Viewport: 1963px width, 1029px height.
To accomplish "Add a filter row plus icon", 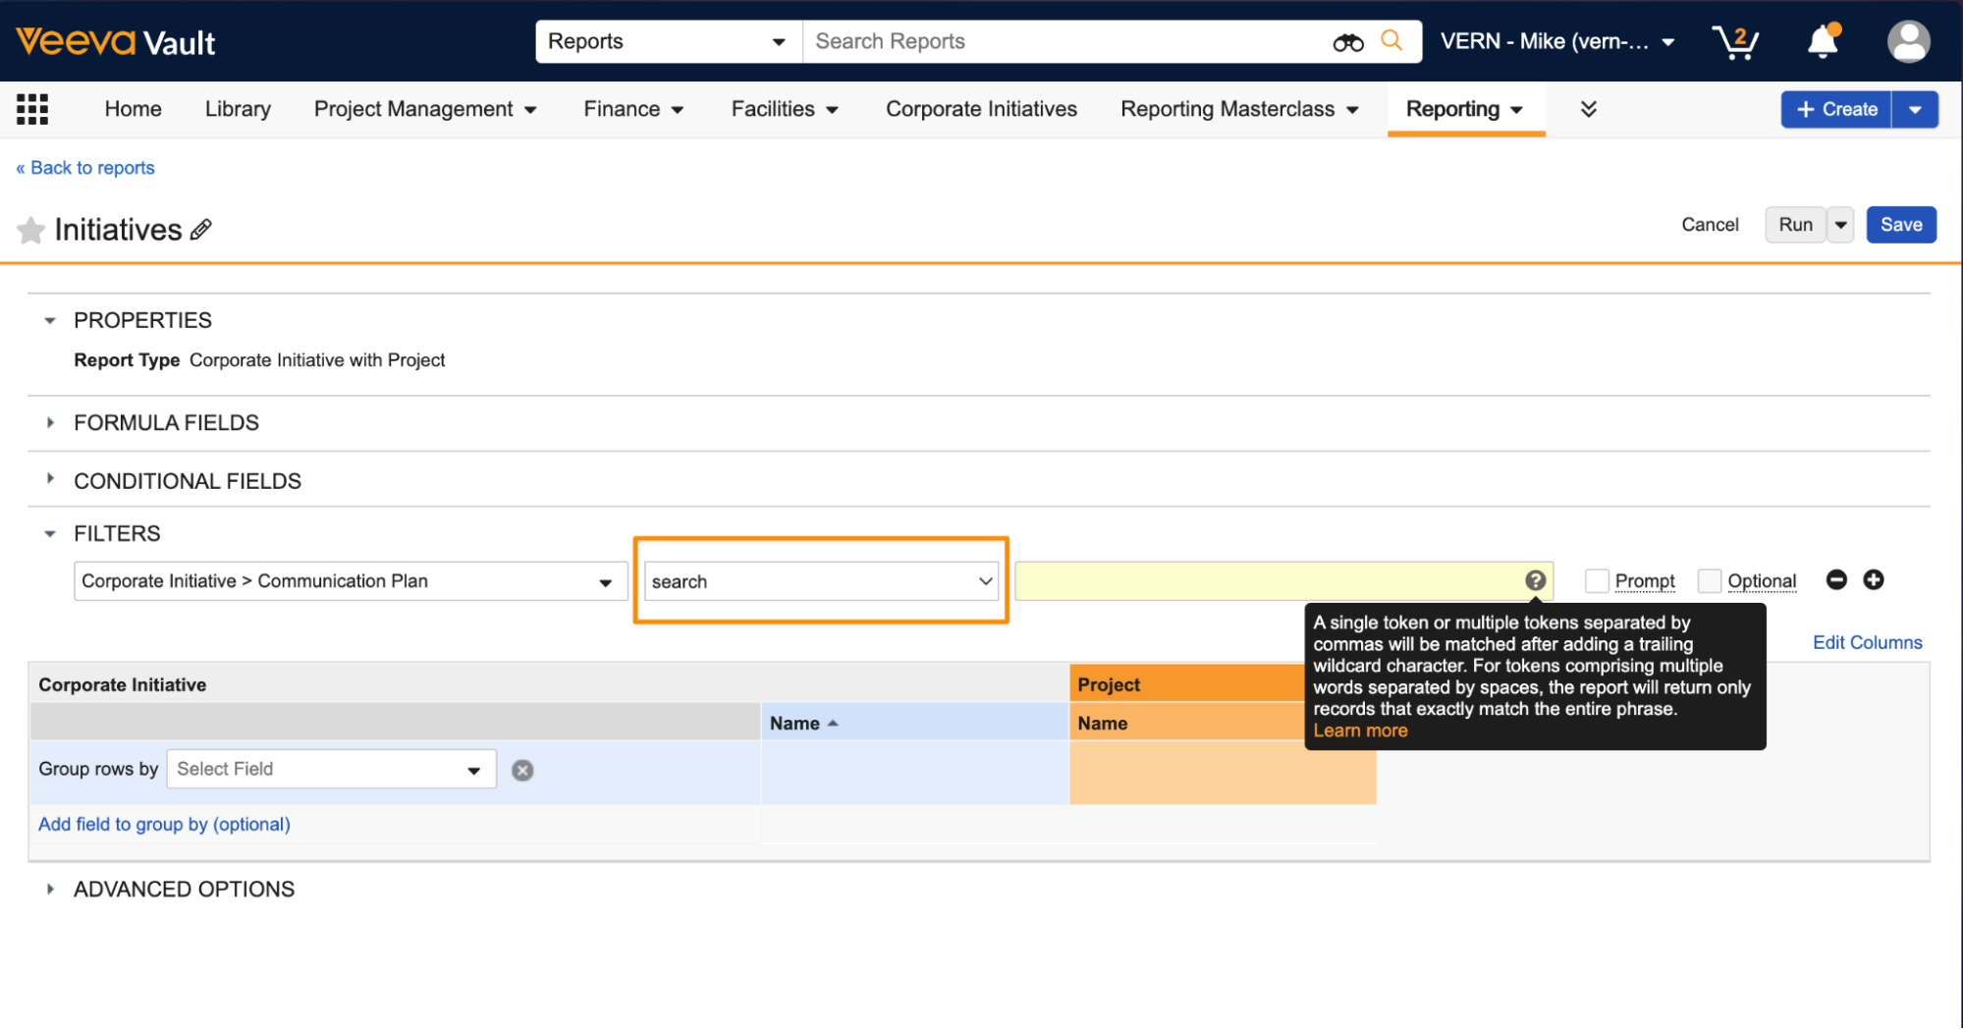I will coord(1874,579).
